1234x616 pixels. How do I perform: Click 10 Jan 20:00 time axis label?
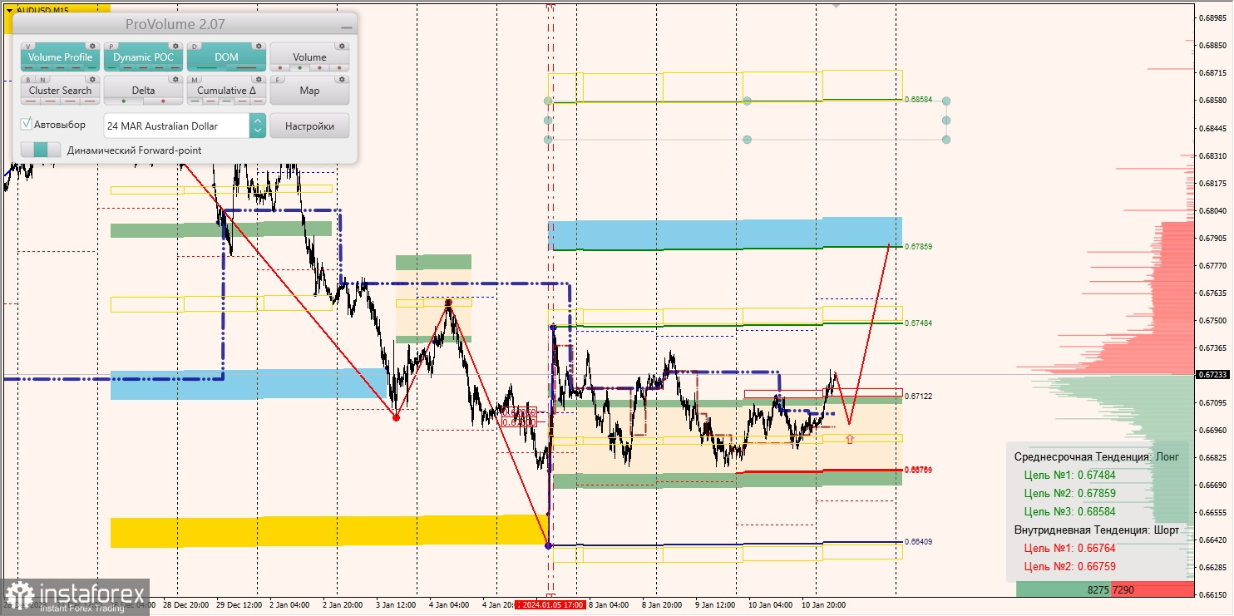pyautogui.click(x=824, y=605)
